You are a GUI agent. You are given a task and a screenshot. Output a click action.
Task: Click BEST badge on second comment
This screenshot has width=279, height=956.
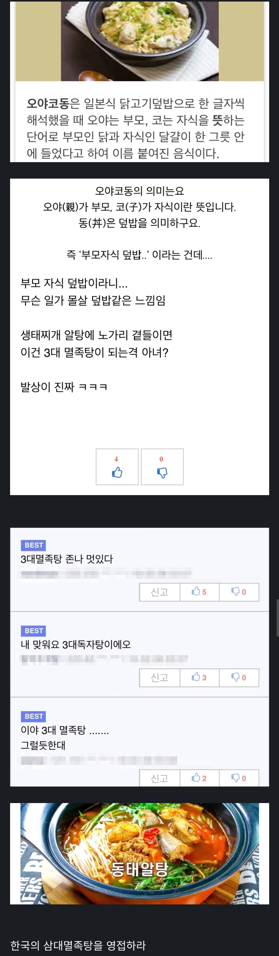coord(33,631)
